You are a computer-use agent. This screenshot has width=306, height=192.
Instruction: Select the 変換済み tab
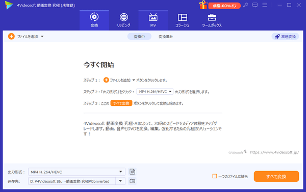pyautogui.click(x=165, y=37)
